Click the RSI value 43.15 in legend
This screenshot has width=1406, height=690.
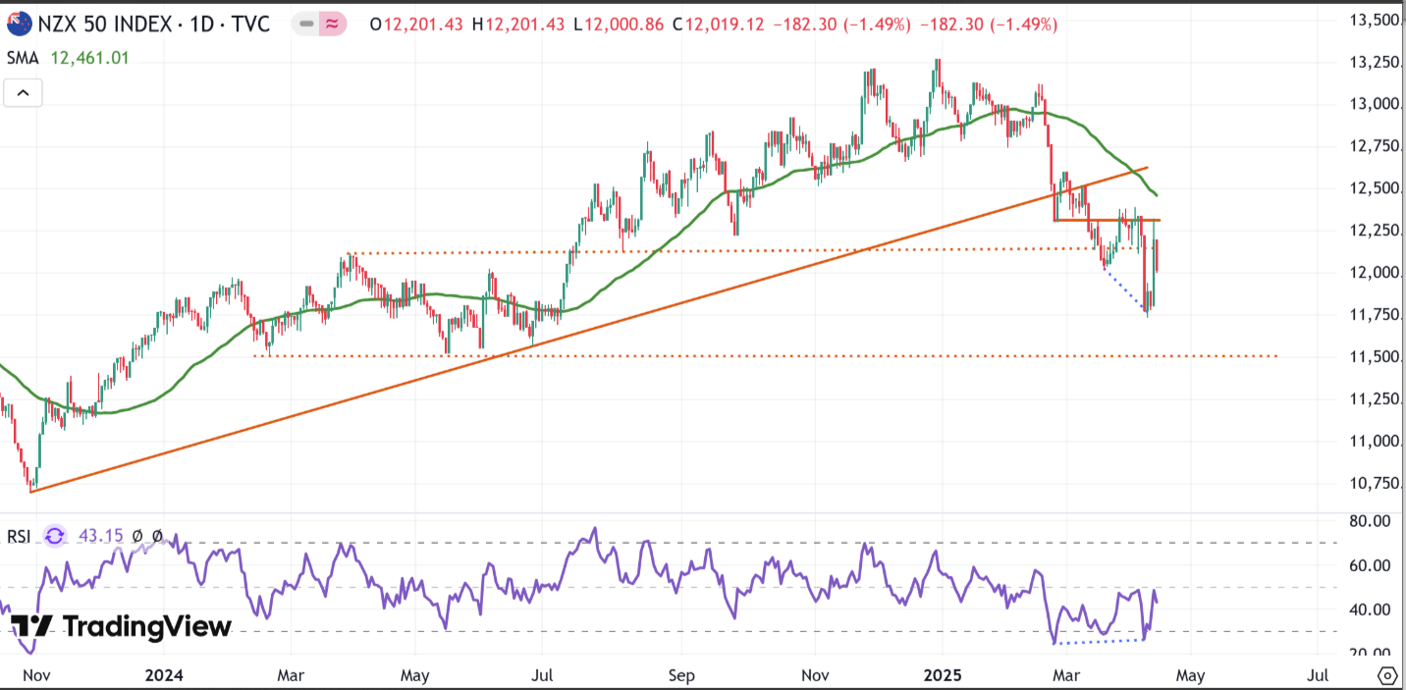point(101,536)
